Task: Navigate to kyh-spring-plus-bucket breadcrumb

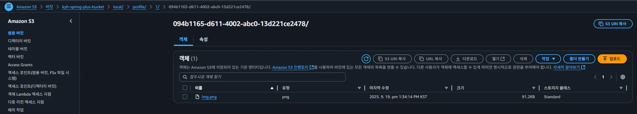Action: pyautogui.click(x=83, y=7)
